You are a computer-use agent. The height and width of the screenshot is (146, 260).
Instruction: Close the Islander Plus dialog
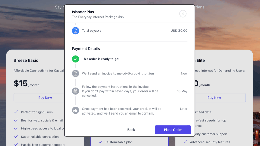pos(183,14)
